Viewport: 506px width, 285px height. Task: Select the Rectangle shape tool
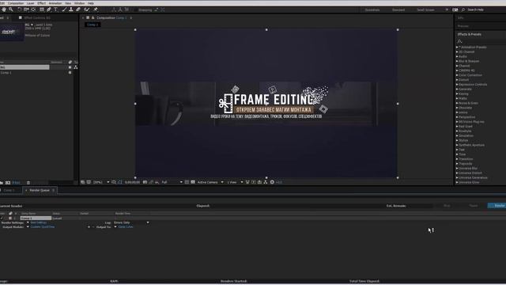pos(42,9)
